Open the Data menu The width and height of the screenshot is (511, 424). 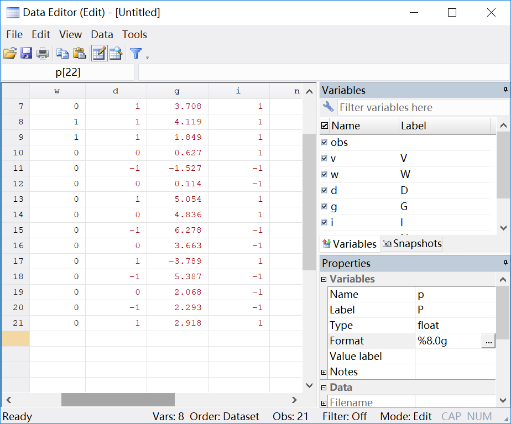102,34
